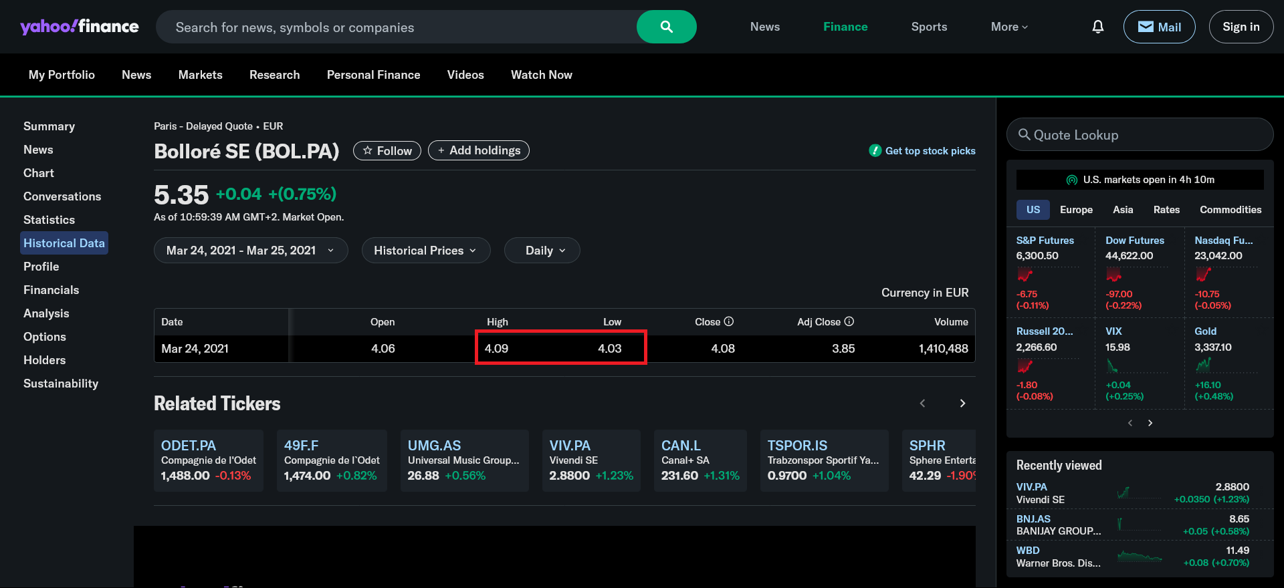Open the Mail button
The image size is (1284, 588).
[x=1159, y=27]
